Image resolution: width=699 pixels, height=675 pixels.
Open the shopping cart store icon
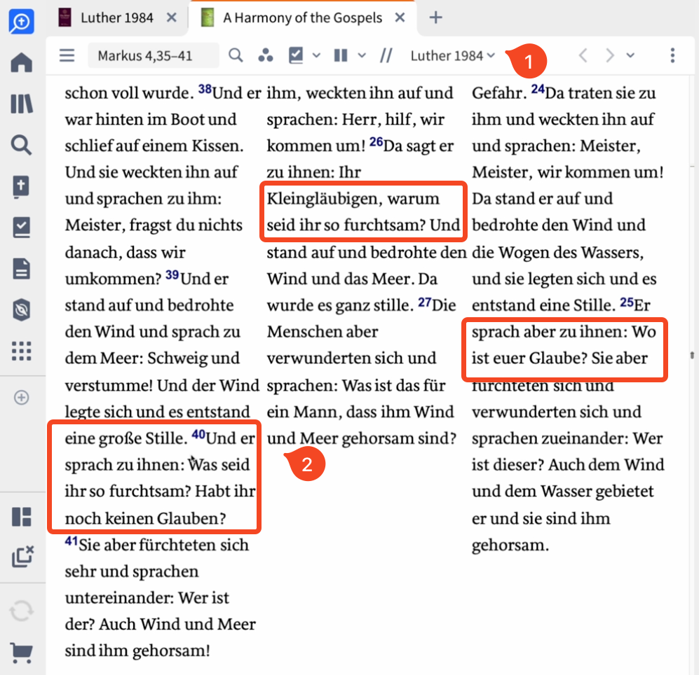[21, 653]
